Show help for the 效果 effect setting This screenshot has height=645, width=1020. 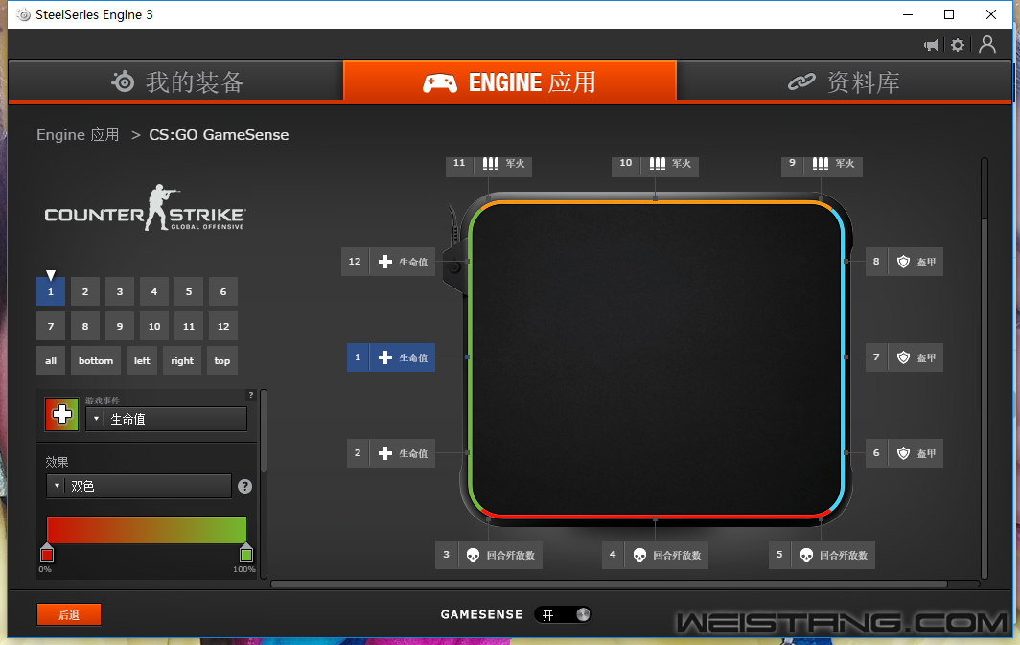click(244, 486)
